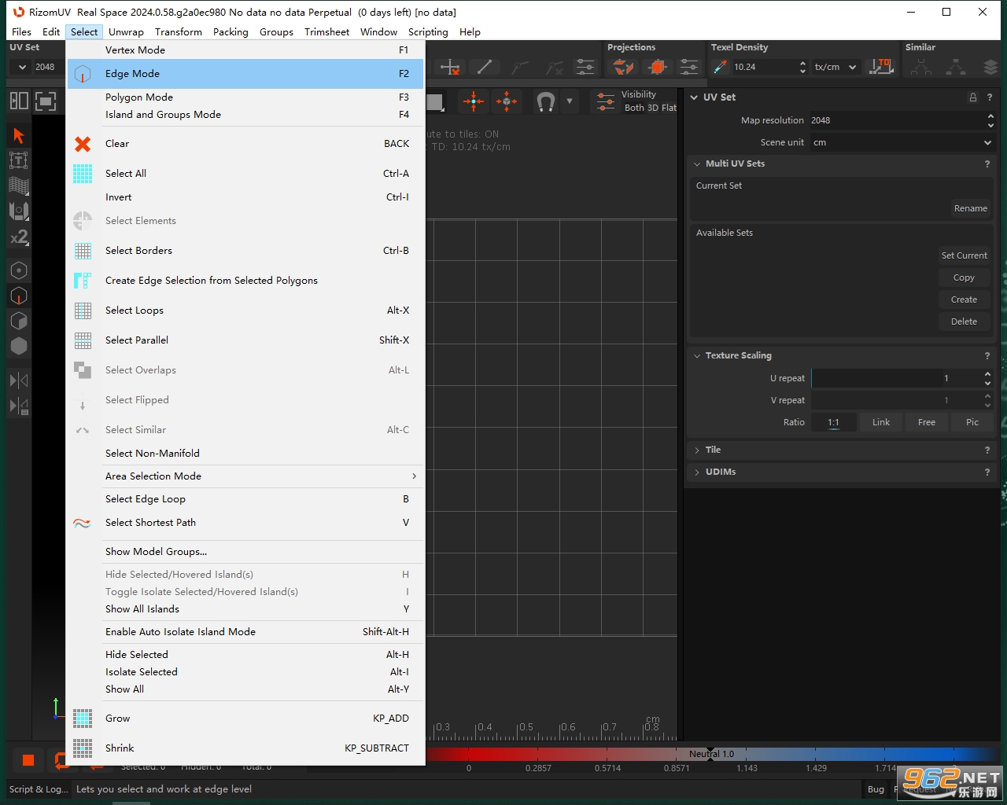
Task: Click the mirror symmetry icon
Action: coord(19,380)
